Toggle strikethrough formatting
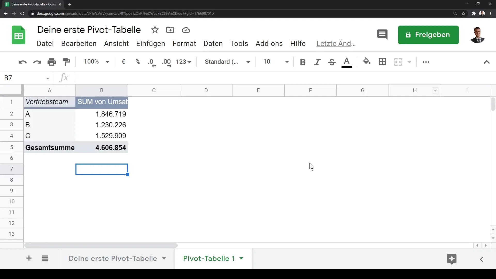The height and width of the screenshot is (279, 496). point(332,62)
